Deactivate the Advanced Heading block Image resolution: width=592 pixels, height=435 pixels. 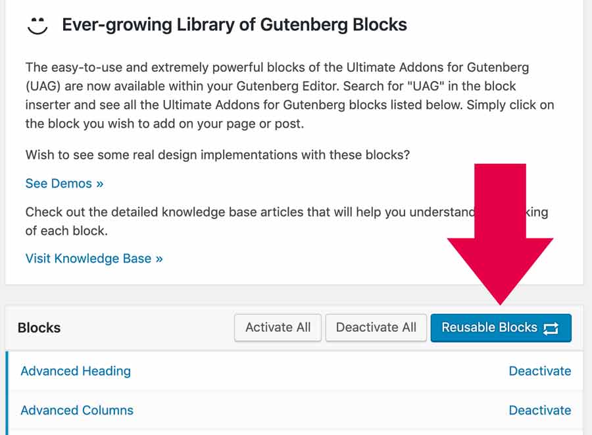click(540, 371)
